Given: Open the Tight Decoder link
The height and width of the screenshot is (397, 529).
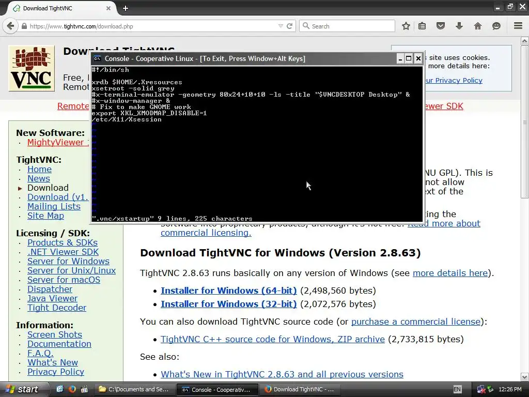Looking at the screenshot, I should (57, 308).
